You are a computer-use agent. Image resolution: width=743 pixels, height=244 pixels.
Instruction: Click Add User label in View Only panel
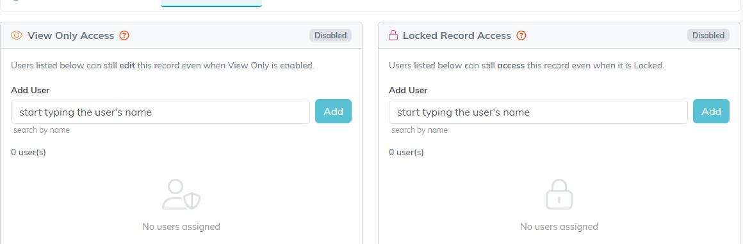pos(30,90)
